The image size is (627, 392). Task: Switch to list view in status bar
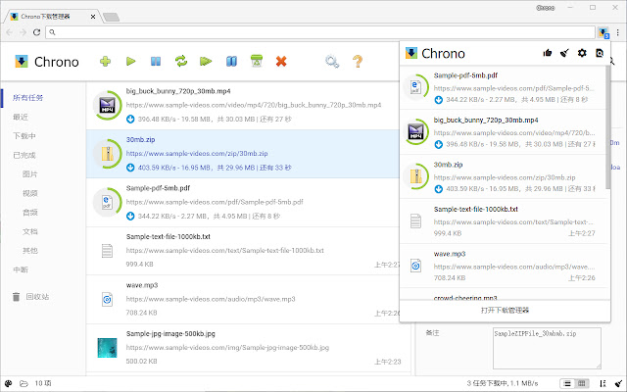(567, 382)
